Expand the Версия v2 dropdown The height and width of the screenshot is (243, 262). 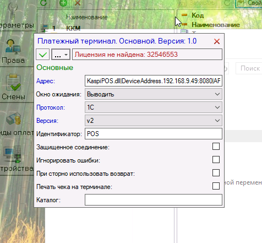(x=154, y=121)
